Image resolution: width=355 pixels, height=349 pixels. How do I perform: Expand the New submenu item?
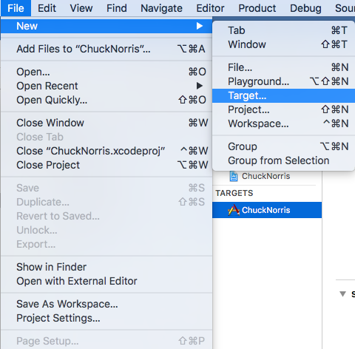(x=106, y=26)
